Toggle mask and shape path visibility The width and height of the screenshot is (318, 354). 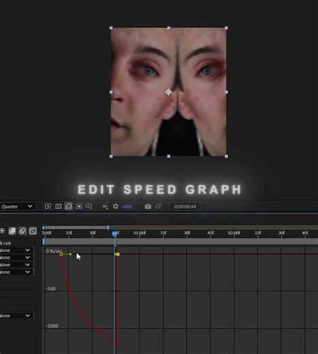tap(69, 206)
